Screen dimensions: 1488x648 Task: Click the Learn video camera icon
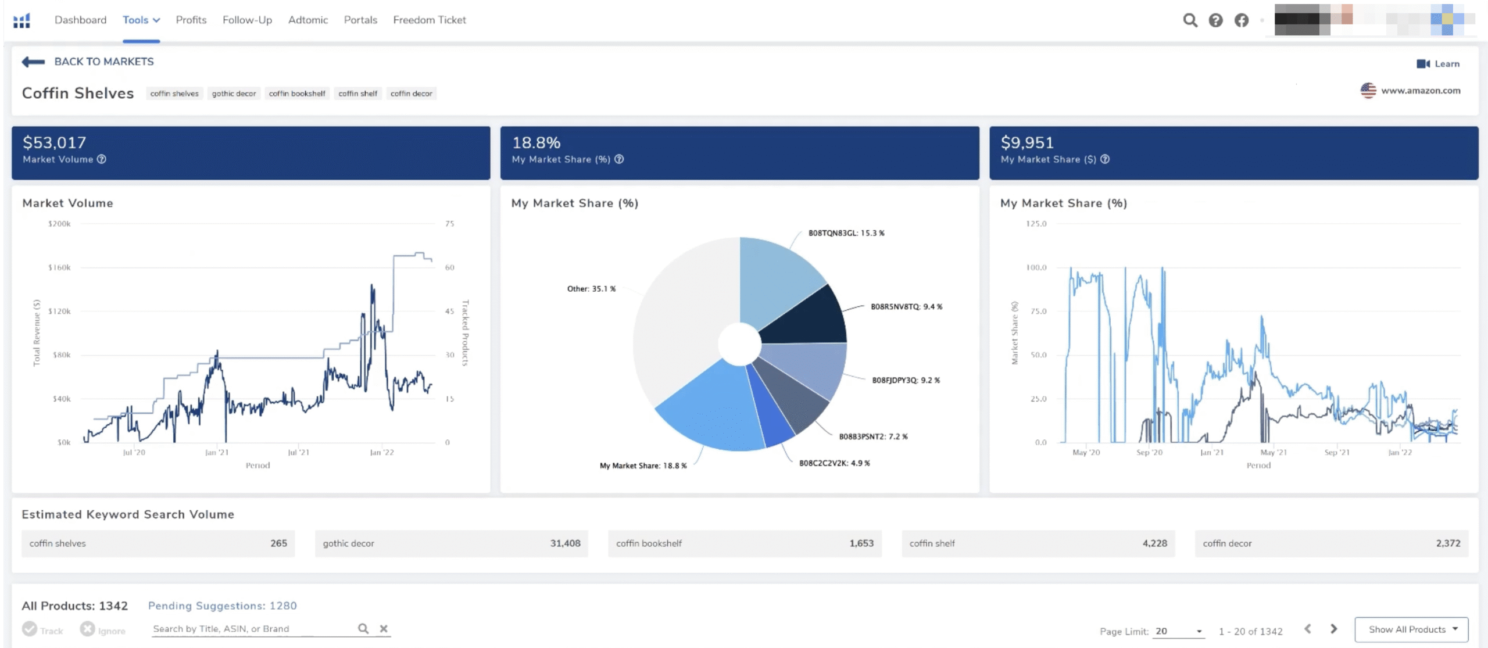1423,64
